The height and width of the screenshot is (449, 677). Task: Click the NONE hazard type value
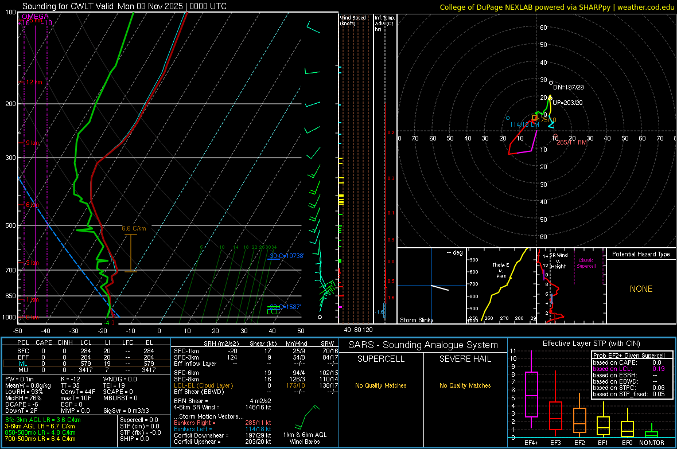point(641,289)
